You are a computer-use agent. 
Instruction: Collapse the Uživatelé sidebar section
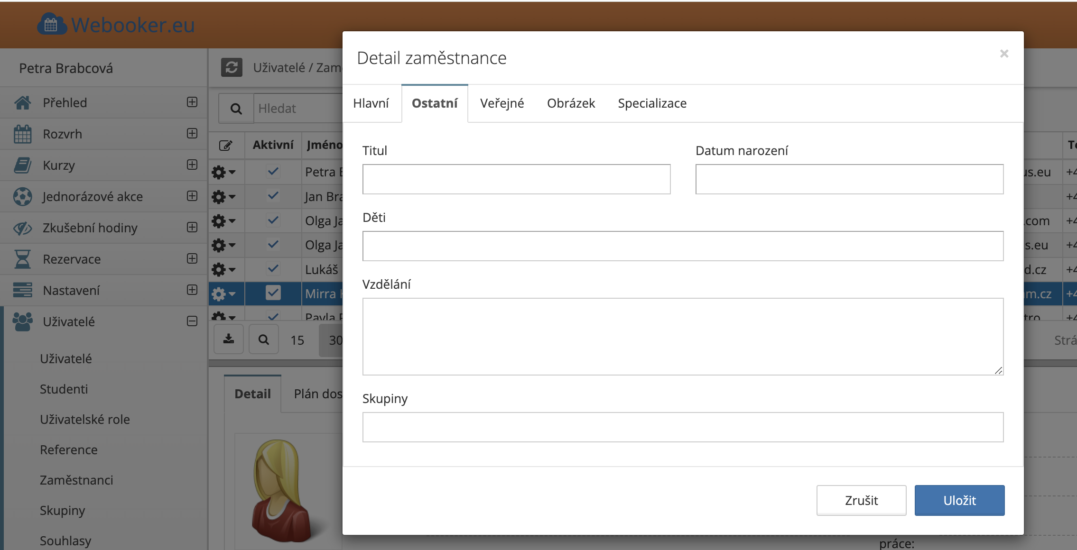tap(192, 321)
